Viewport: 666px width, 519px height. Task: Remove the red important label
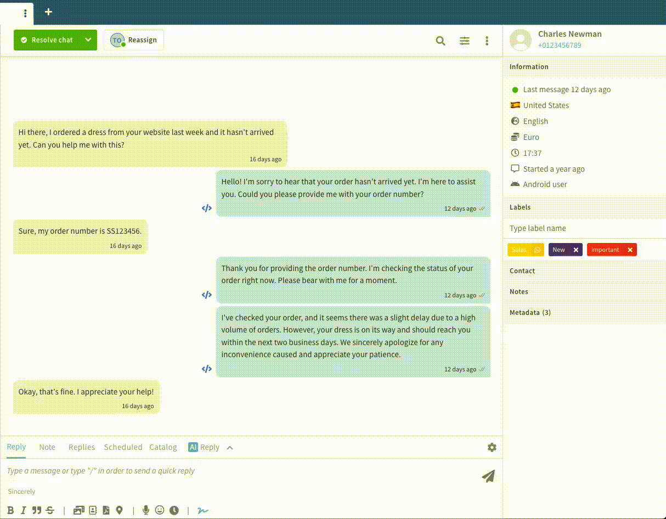630,250
